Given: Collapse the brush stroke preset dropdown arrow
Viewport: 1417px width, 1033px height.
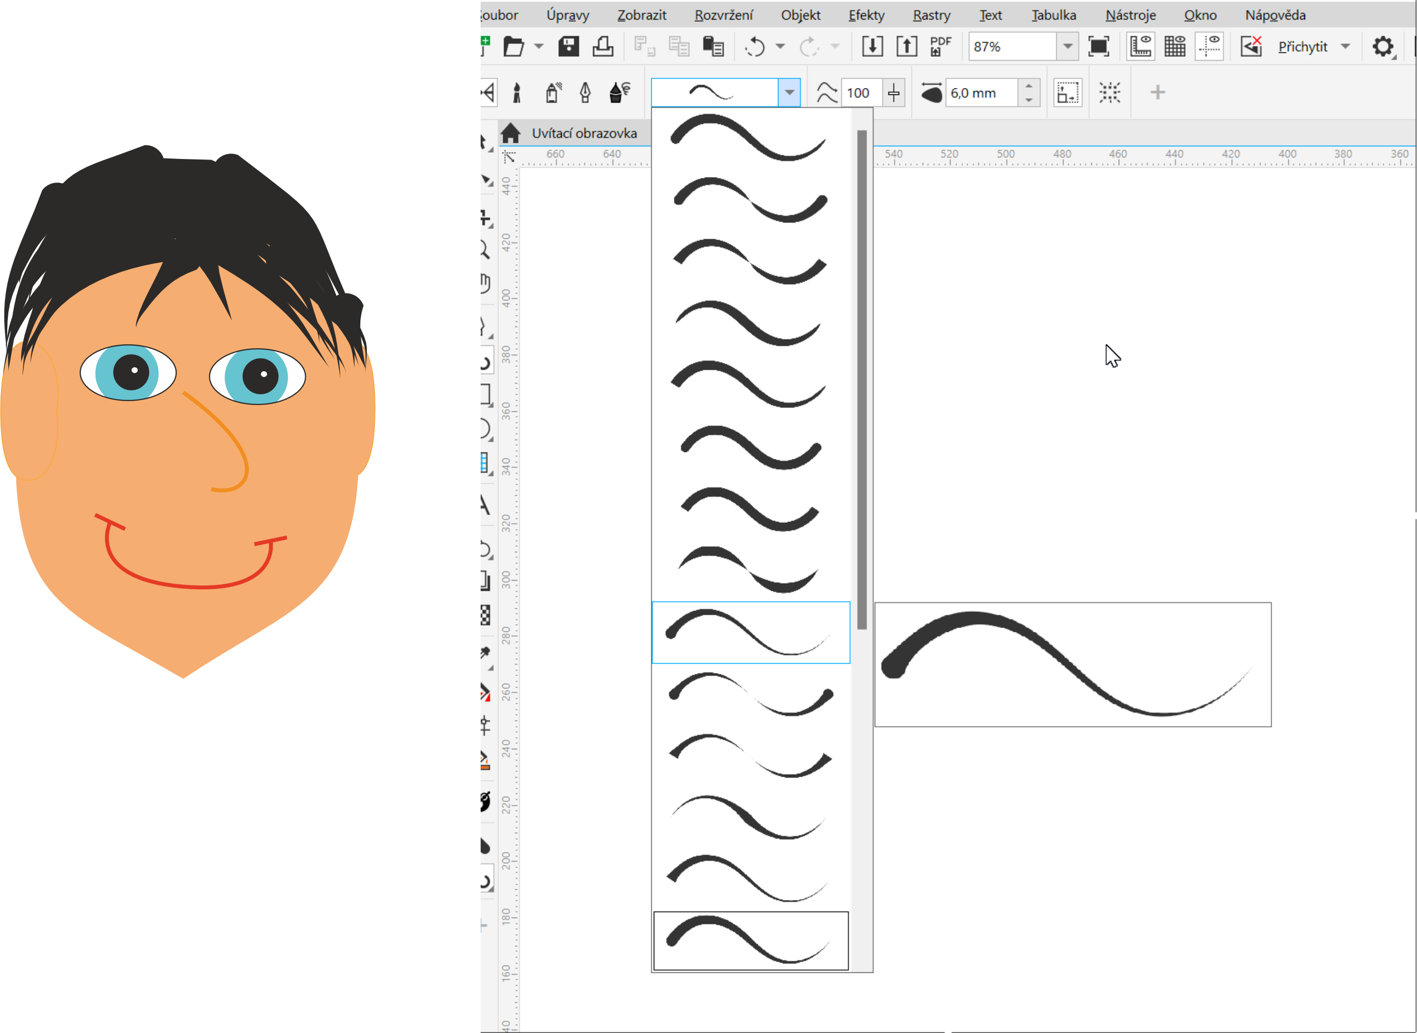Looking at the screenshot, I should tap(790, 92).
